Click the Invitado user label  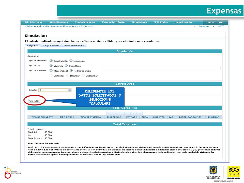click(204, 26)
